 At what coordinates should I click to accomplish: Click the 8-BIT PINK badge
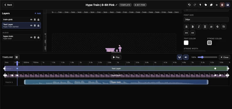(x=140, y=5)
